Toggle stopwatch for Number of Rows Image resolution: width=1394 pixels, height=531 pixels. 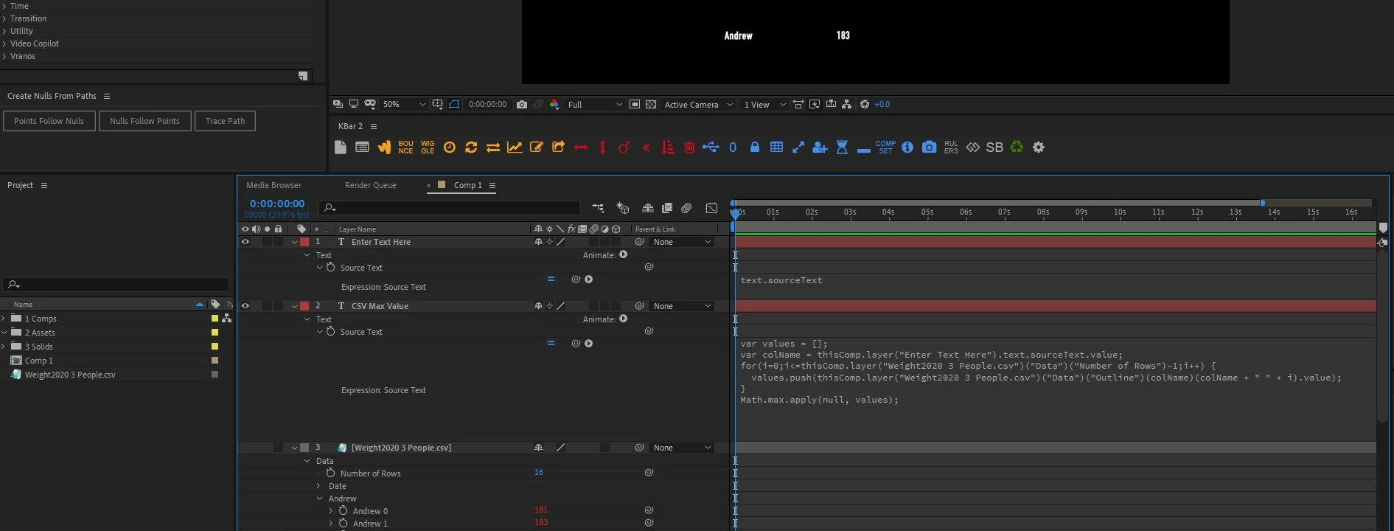tap(330, 473)
